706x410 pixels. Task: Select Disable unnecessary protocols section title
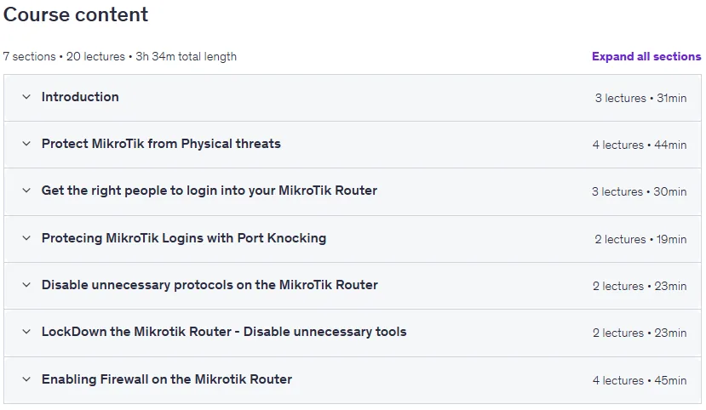point(210,285)
